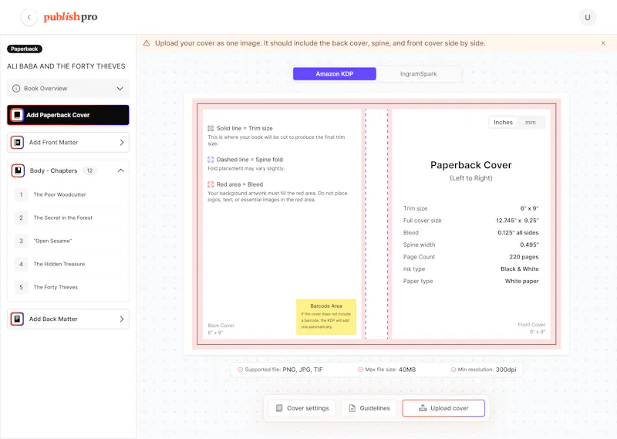Click the Add Front Matter chevron
This screenshot has height=439, width=617.
pyautogui.click(x=122, y=143)
